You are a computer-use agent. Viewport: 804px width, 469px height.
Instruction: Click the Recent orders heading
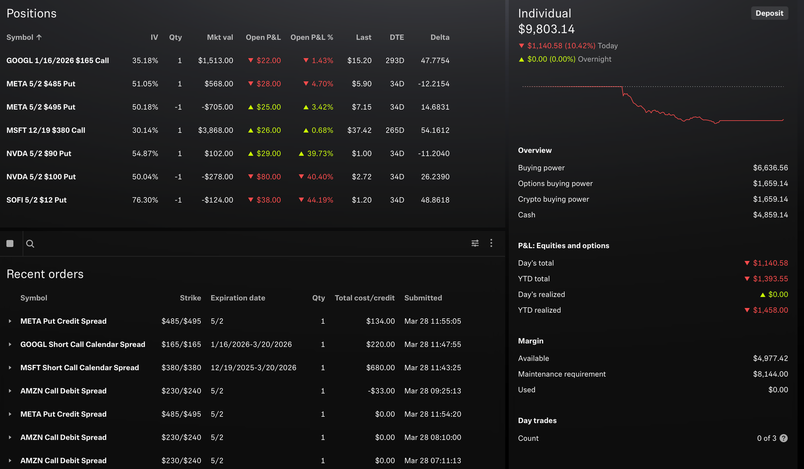tap(45, 274)
